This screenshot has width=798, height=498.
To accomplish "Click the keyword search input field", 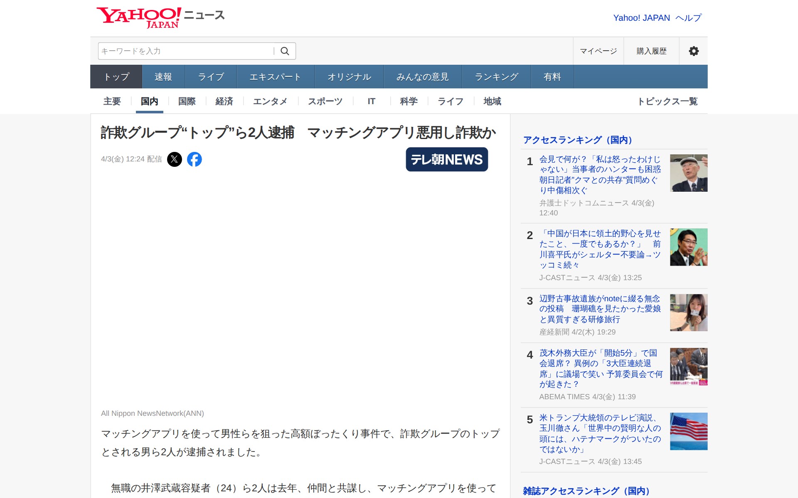I will point(185,51).
